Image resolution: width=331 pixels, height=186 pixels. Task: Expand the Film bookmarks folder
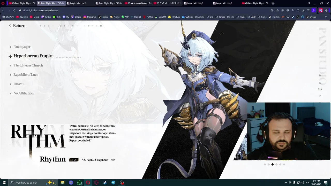(231, 17)
